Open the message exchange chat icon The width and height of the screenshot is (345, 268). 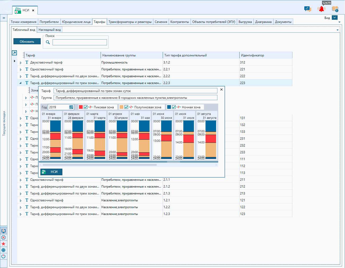click(307, 9)
